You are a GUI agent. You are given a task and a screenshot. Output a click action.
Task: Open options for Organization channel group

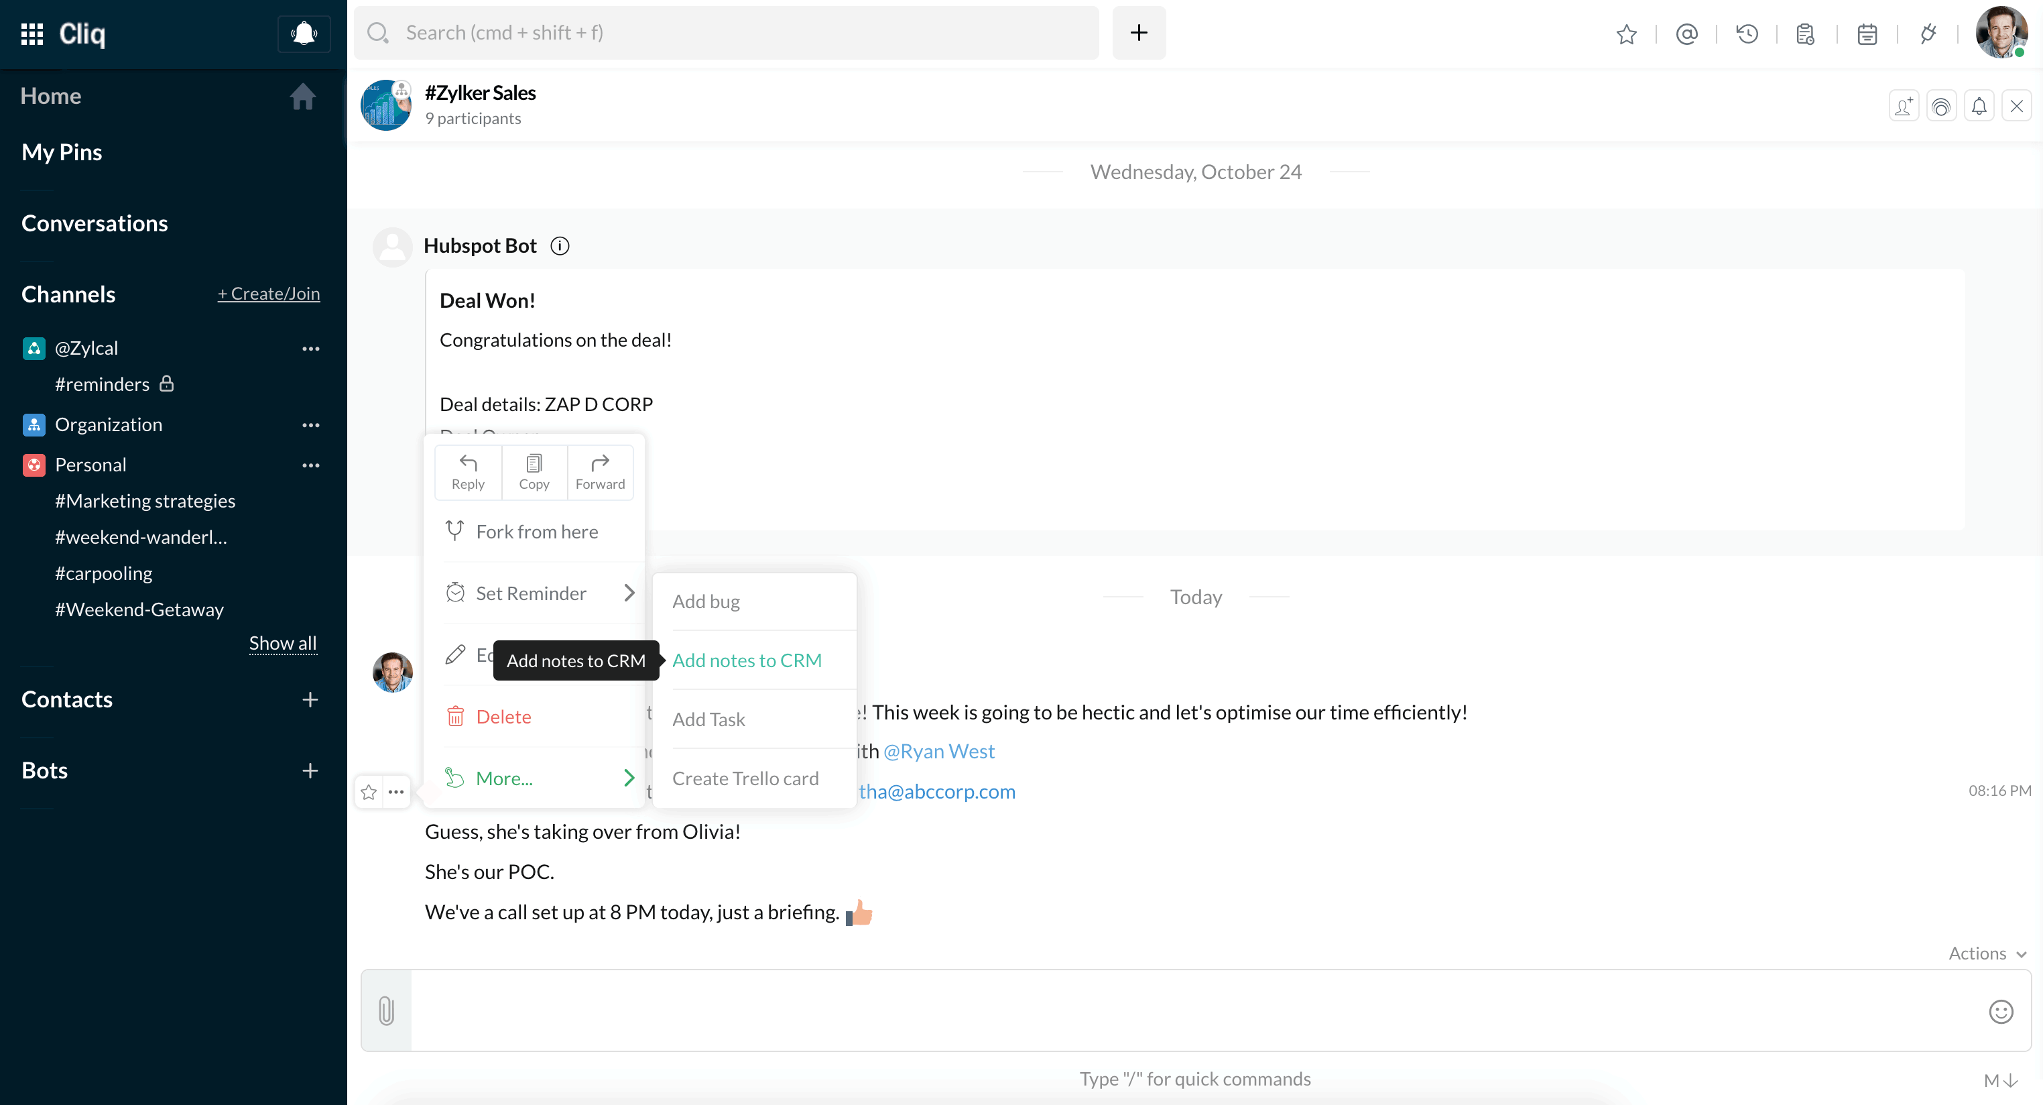pyautogui.click(x=310, y=425)
